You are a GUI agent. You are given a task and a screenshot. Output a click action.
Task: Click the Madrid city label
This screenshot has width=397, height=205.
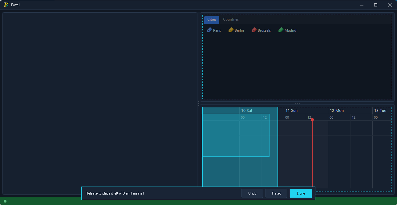tap(290, 30)
